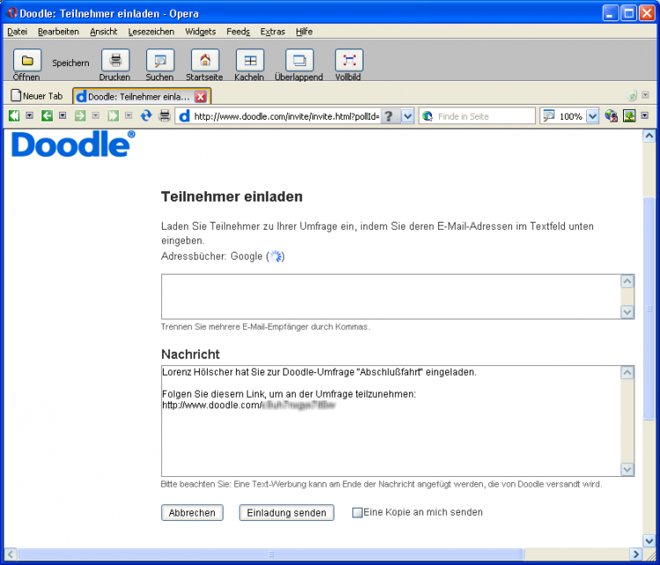Screen dimensions: 660x565
Task: Expand the address bar URL dropdown
Action: (407, 116)
